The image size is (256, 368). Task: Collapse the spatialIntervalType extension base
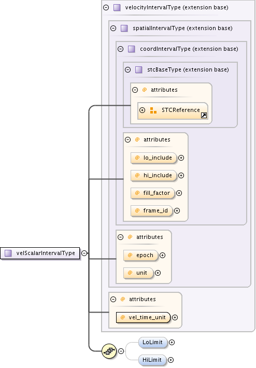(x=113, y=29)
